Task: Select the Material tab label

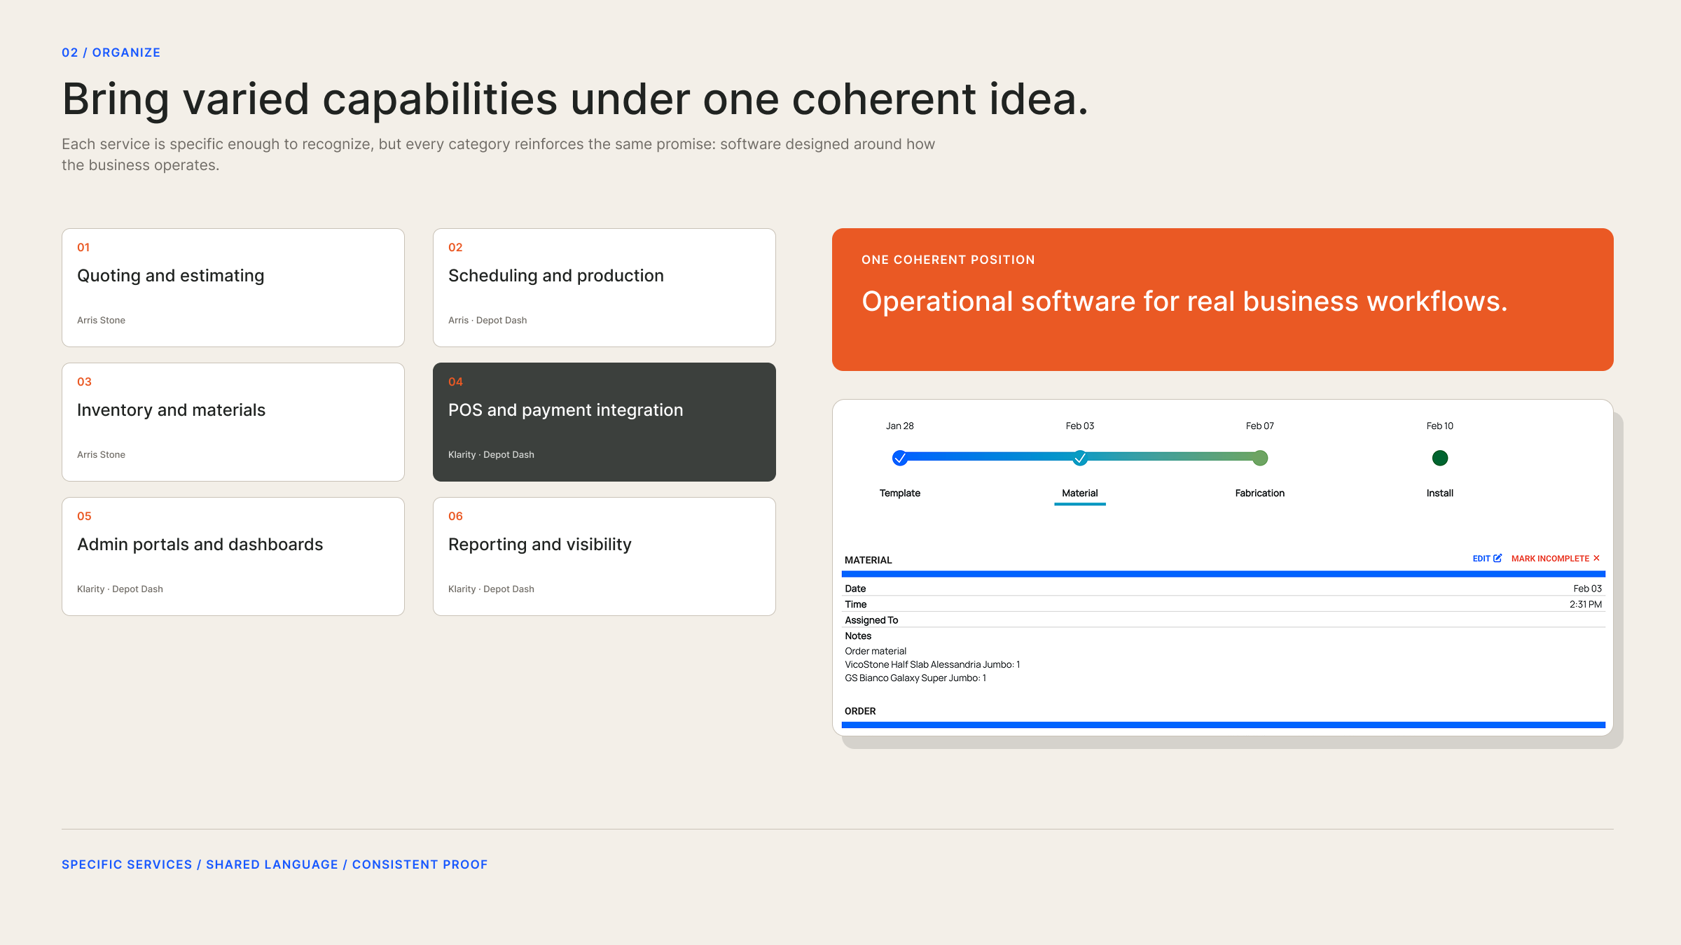Action: 1080,493
